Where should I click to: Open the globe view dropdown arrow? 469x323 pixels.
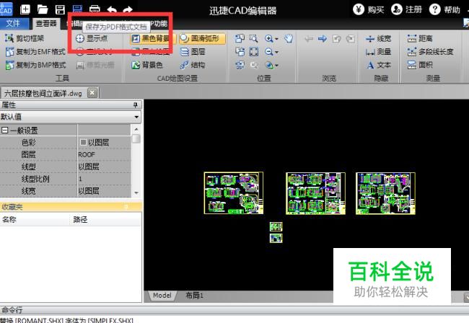(x=276, y=66)
